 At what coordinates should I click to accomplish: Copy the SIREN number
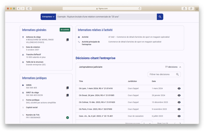click(67, 88)
